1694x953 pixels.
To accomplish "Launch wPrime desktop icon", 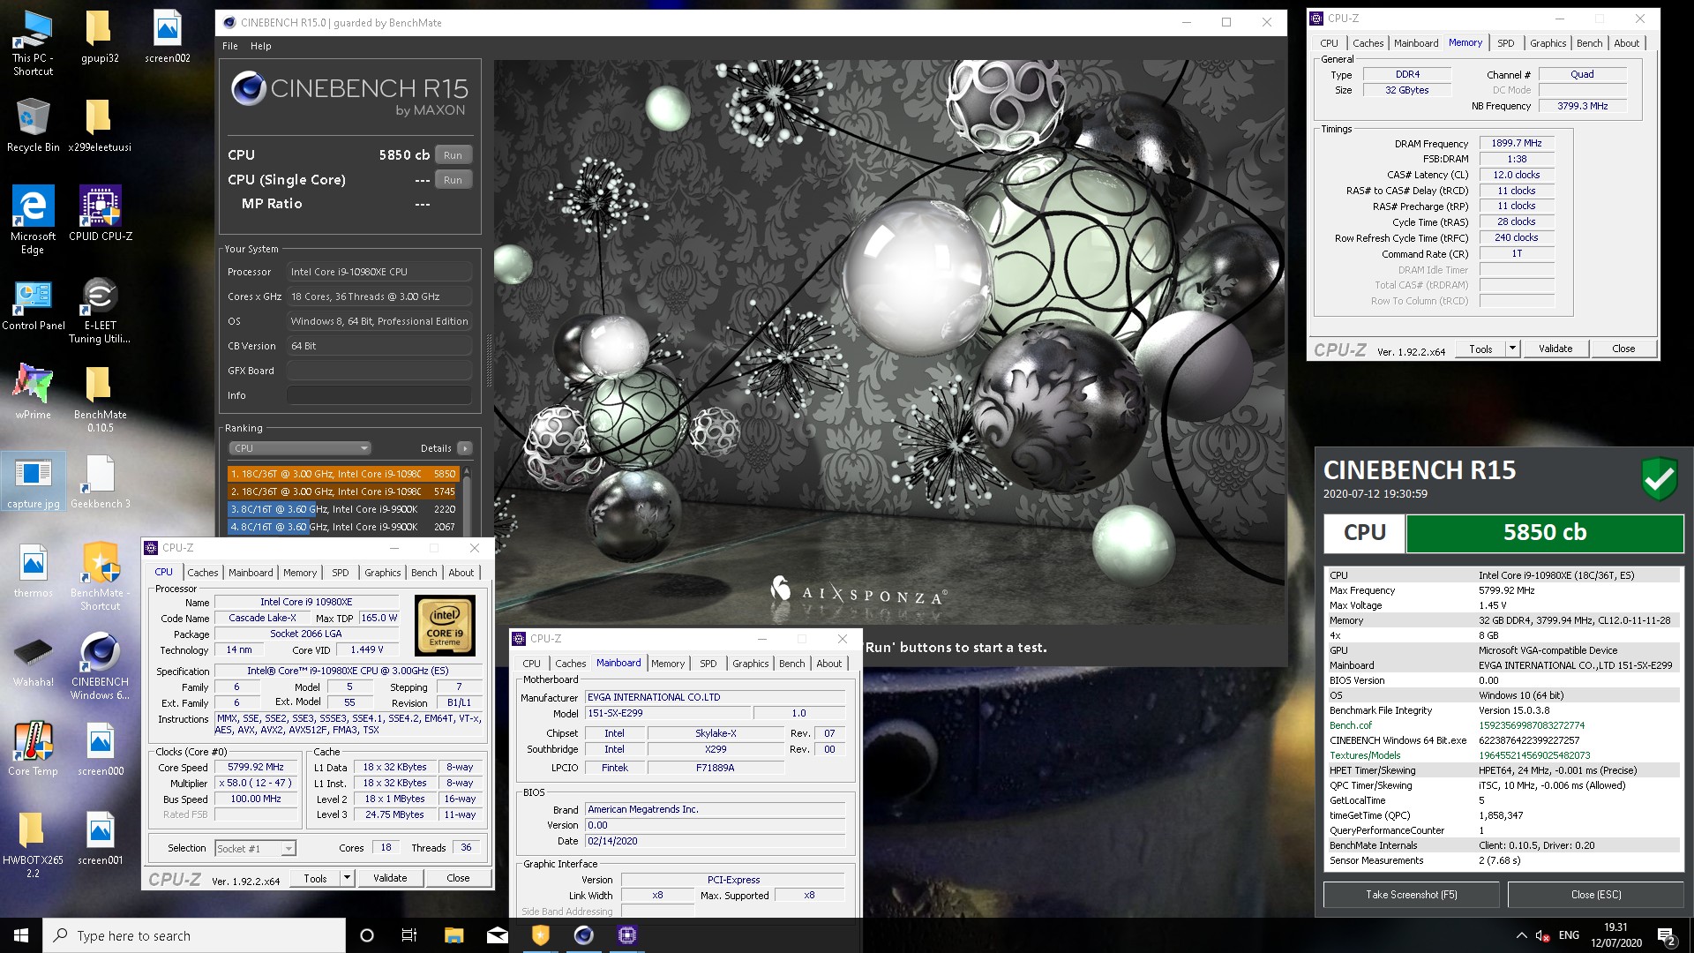I will [33, 392].
